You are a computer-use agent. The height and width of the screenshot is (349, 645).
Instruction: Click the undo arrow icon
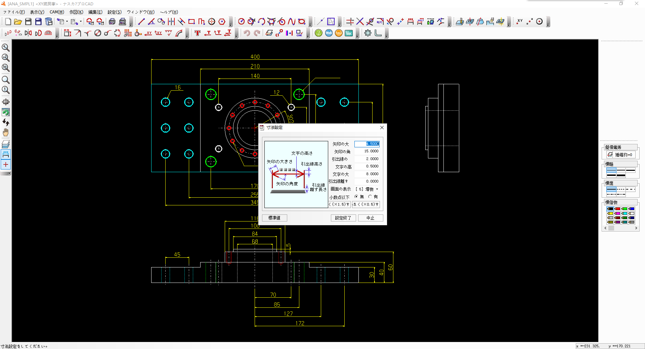point(247,33)
